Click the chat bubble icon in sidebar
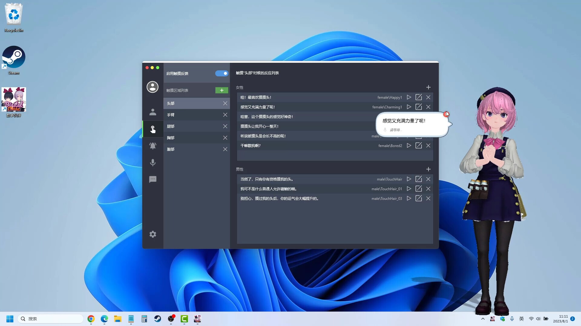Viewport: 581px width, 326px height. coord(153,179)
